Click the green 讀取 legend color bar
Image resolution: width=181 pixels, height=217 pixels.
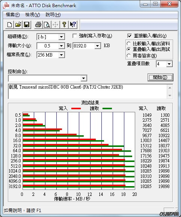click(x=107, y=108)
